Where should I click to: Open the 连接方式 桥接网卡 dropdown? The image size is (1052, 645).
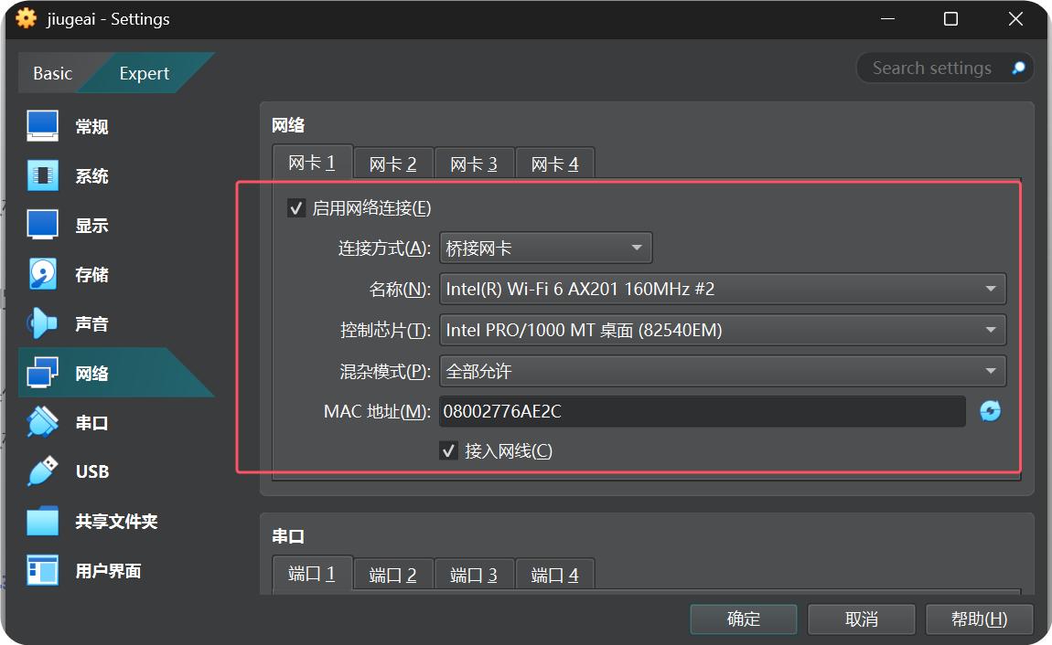coord(545,248)
